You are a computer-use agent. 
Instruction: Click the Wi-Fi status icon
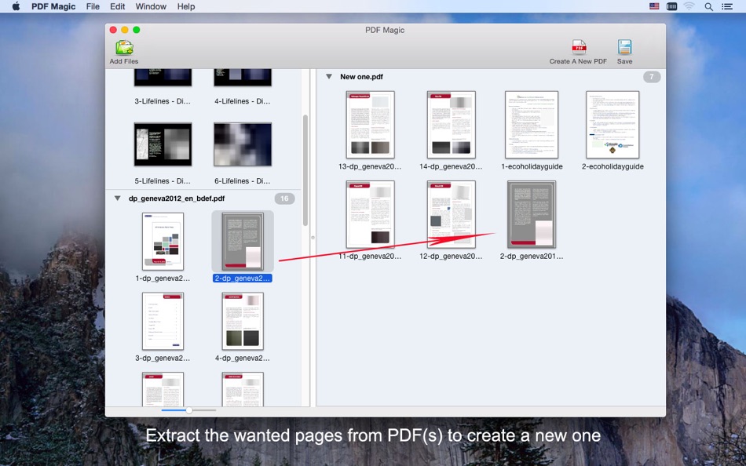(x=689, y=6)
